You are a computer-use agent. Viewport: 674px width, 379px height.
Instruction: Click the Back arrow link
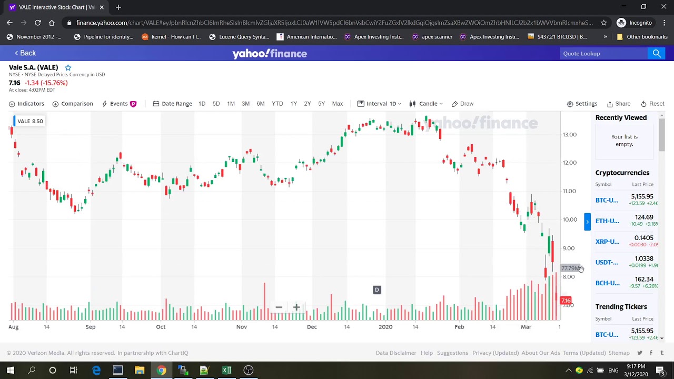[25, 53]
